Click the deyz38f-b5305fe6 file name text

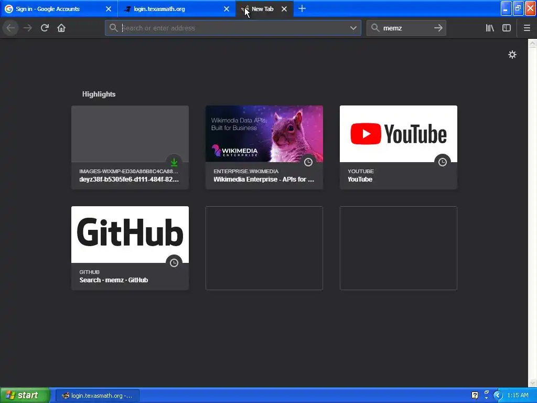click(x=129, y=179)
